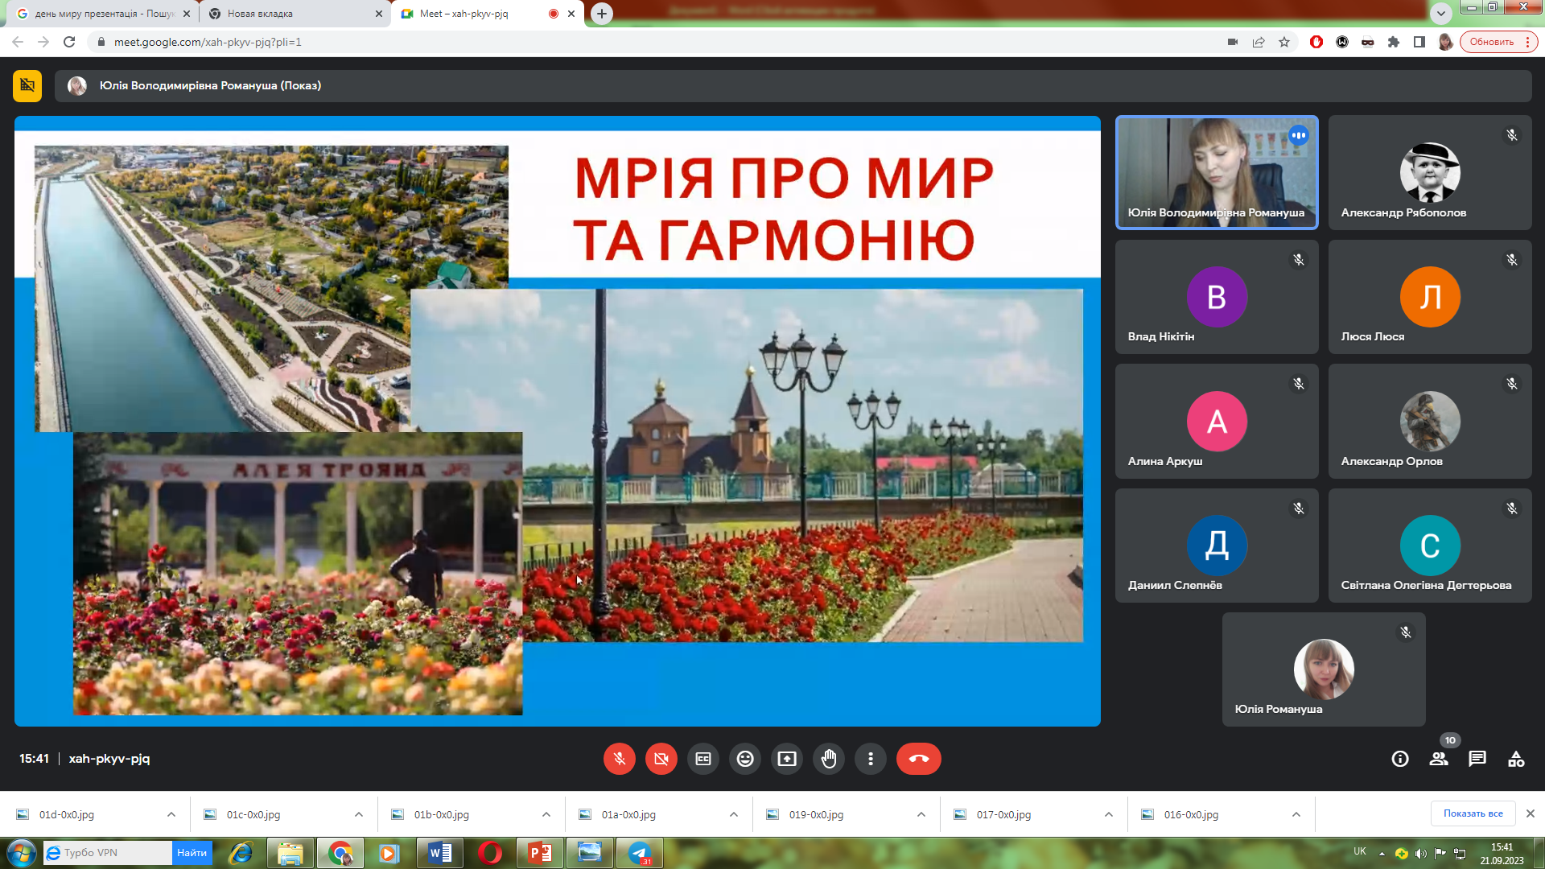Toggle closed captions button
Image resolution: width=1545 pixels, height=869 pixels.
click(x=703, y=759)
